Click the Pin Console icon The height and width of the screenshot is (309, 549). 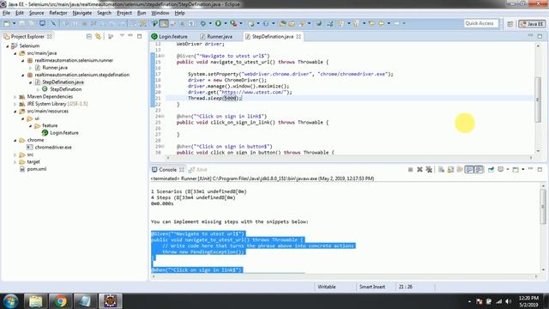point(491,170)
